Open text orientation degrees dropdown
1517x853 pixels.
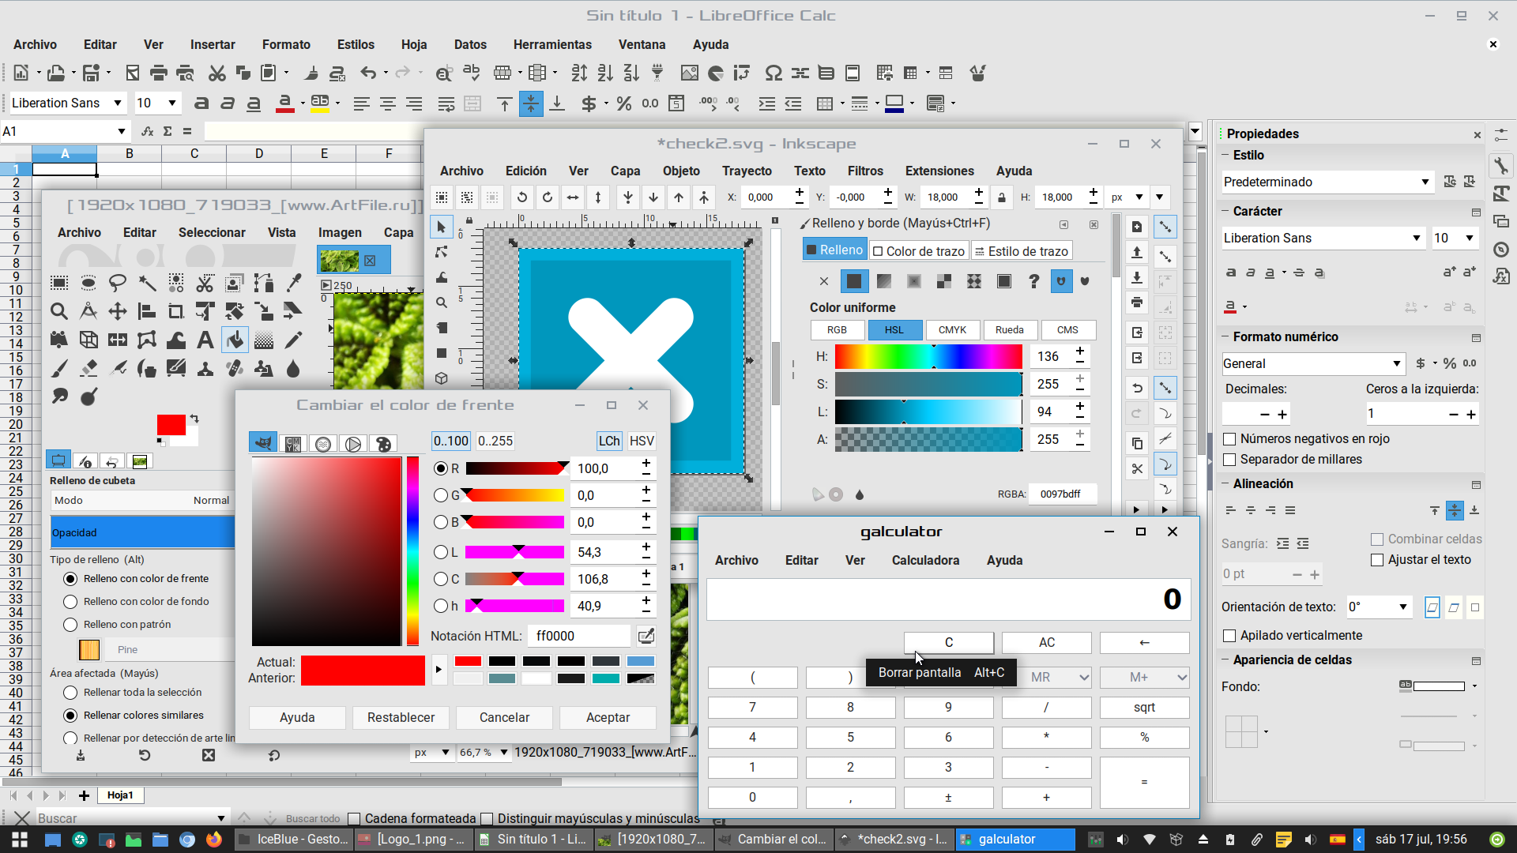1403,607
